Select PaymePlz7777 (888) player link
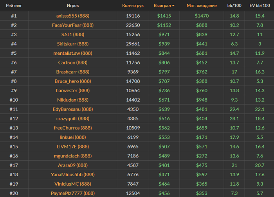This screenshot has width=274, height=197. (72, 193)
